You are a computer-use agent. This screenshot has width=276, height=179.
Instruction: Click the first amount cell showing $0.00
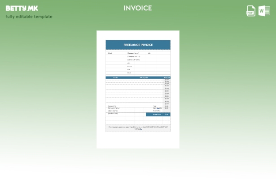[166, 80]
